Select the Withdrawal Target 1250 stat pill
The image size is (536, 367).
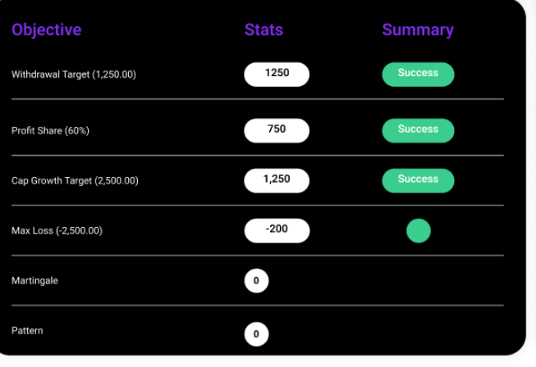(x=277, y=75)
